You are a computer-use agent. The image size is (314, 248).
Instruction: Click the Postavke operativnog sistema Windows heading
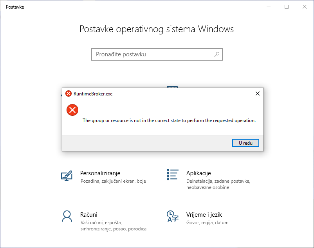157,29
